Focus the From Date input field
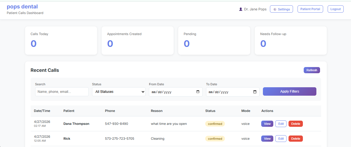The image size is (351, 147). (172, 92)
